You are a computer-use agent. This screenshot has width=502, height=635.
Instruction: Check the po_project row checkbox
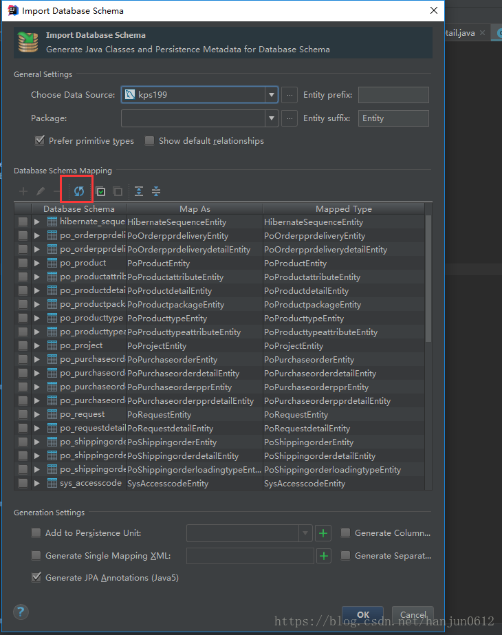pyautogui.click(x=23, y=345)
